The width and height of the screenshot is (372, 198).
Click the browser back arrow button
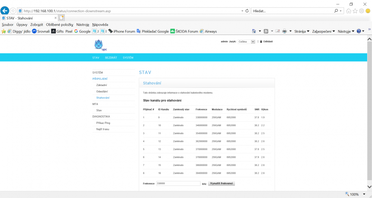pyautogui.click(x=5, y=11)
